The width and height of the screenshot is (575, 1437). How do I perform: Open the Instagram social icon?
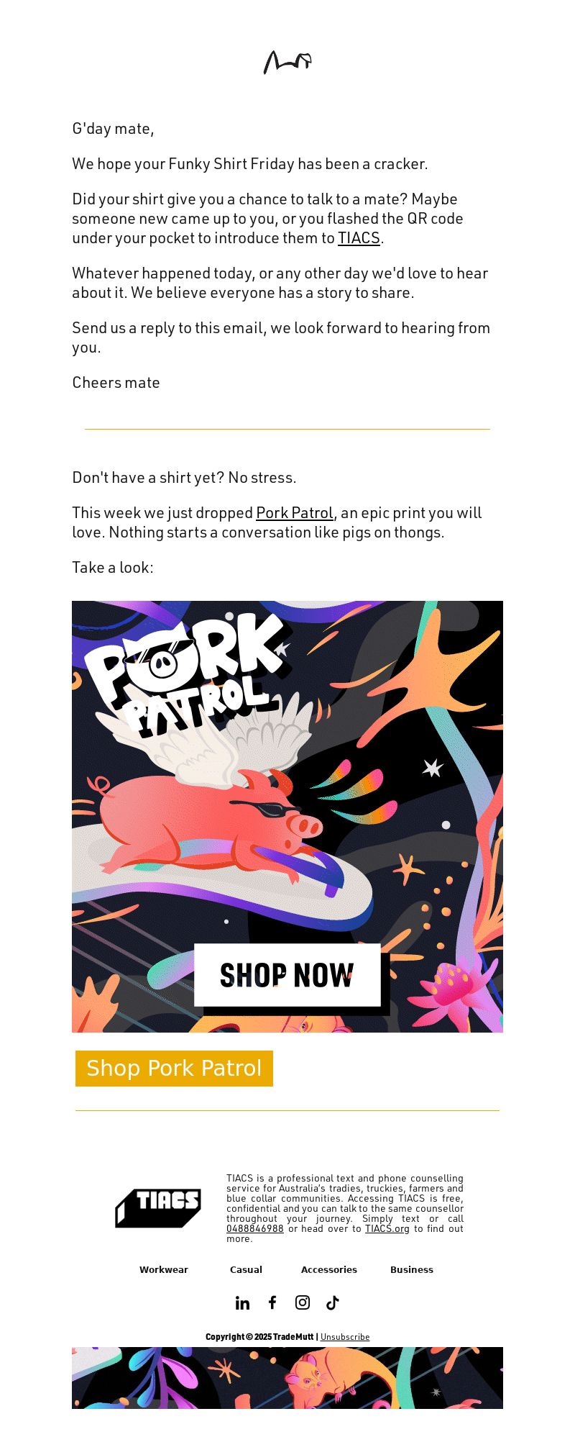(303, 1302)
